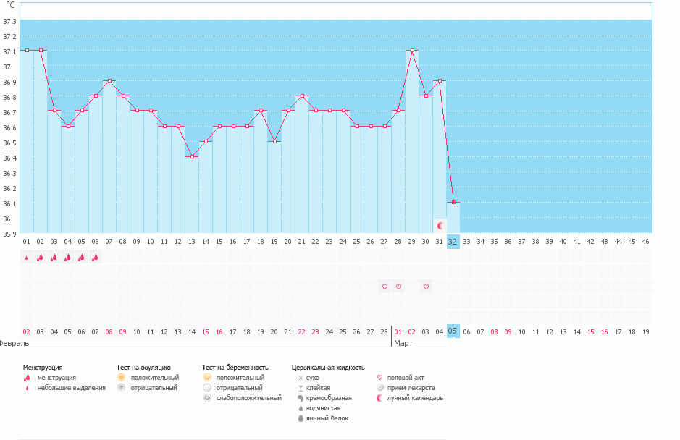Click the 36.9 temperature peak on day 07
This screenshot has height=440, width=680.
109,81
